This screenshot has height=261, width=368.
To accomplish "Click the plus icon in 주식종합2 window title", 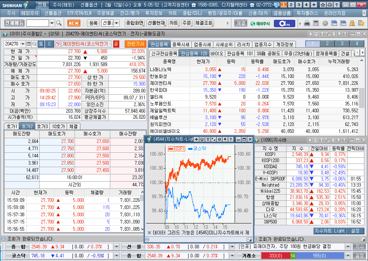I will [310, 34].
